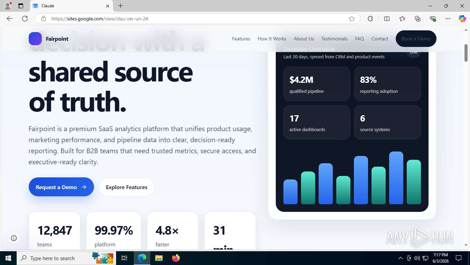Open the browser Extensions icon
The image size is (470, 265).
point(370,19)
